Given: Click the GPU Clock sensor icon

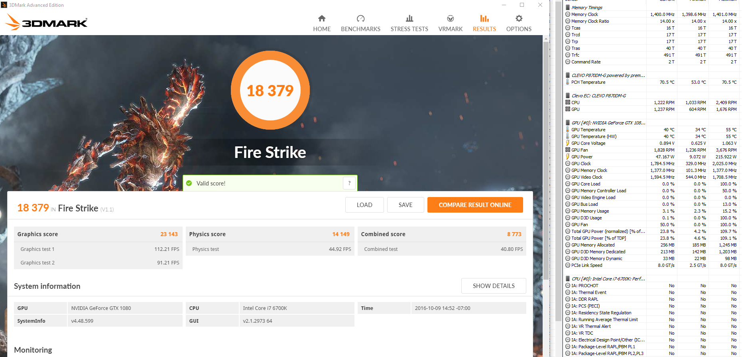Looking at the screenshot, I should [x=568, y=164].
